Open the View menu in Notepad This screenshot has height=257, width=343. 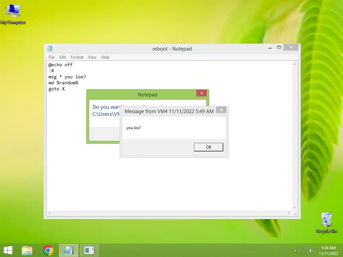tap(92, 57)
